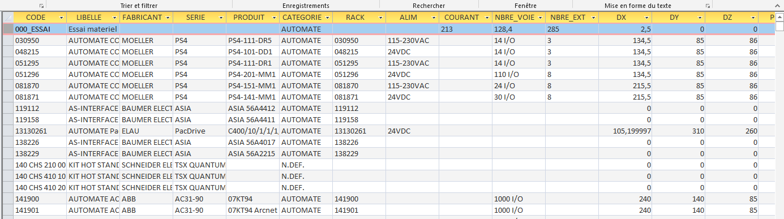Open the SERIE column filter dropdown arrow
The image size is (784, 219).
tap(220, 18)
